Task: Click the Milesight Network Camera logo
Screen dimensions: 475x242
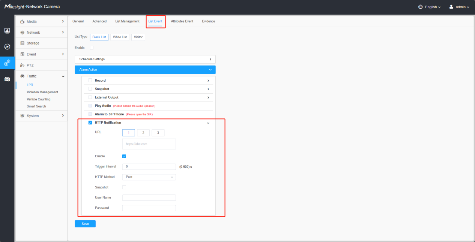Action: tap(32, 7)
